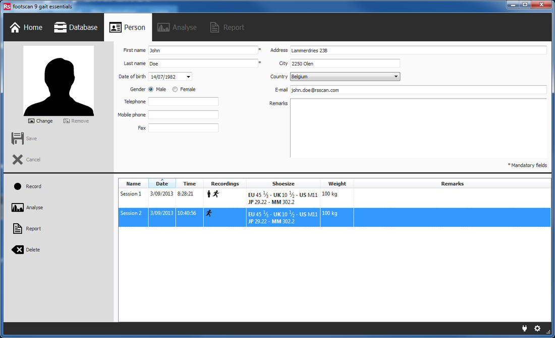Click the running person icon in Session 2
555x338 pixels.
(x=209, y=213)
